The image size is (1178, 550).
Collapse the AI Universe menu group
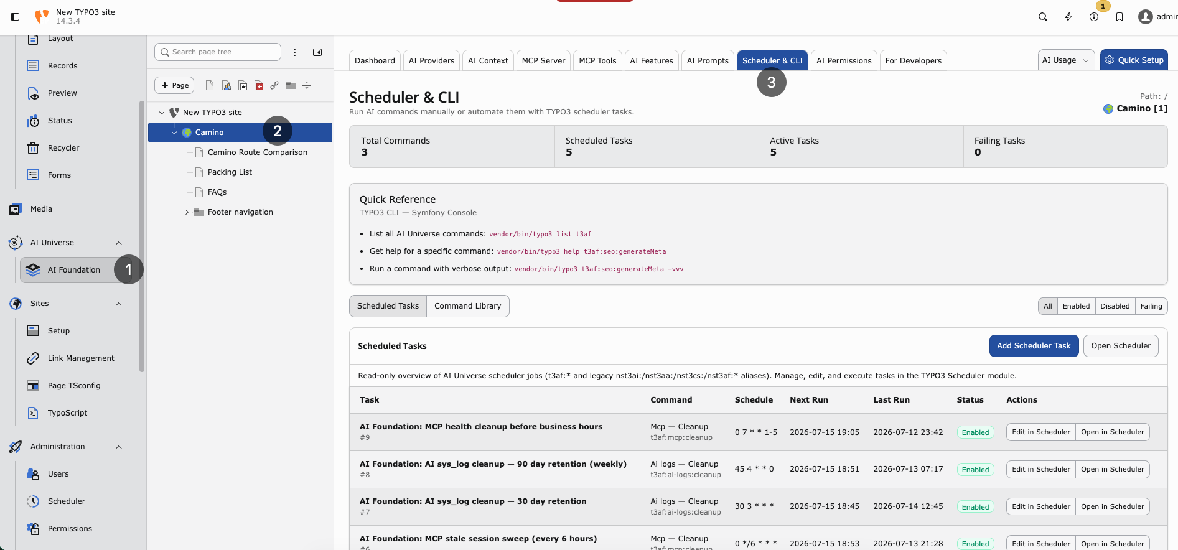(x=119, y=243)
